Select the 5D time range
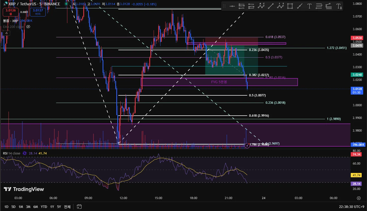367x211 pixels. coord(13,207)
